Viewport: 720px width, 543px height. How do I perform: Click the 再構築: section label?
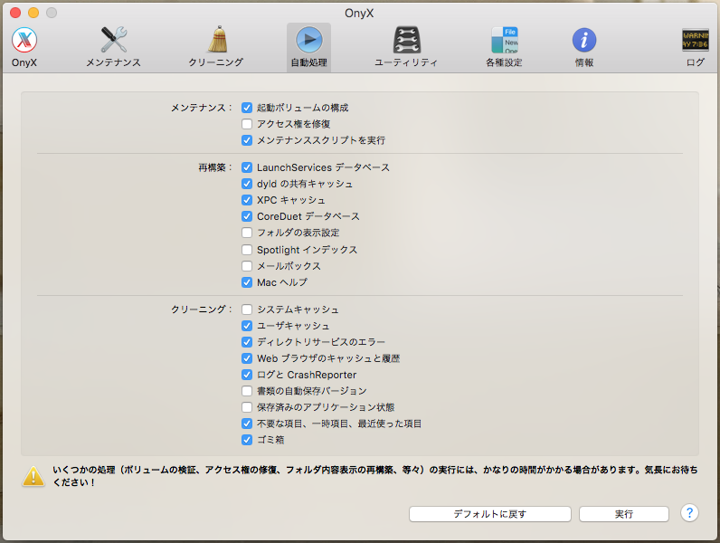pyautogui.click(x=215, y=167)
